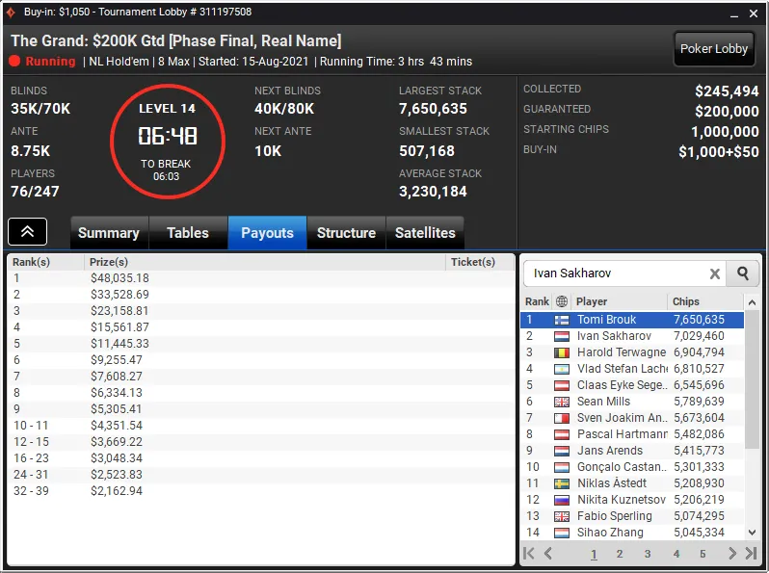The width and height of the screenshot is (769, 573).
Task: Switch to the Tables tab
Action: click(x=188, y=233)
